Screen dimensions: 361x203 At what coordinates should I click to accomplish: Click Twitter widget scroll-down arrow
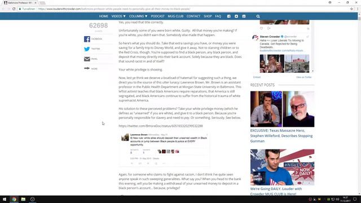(312, 71)
